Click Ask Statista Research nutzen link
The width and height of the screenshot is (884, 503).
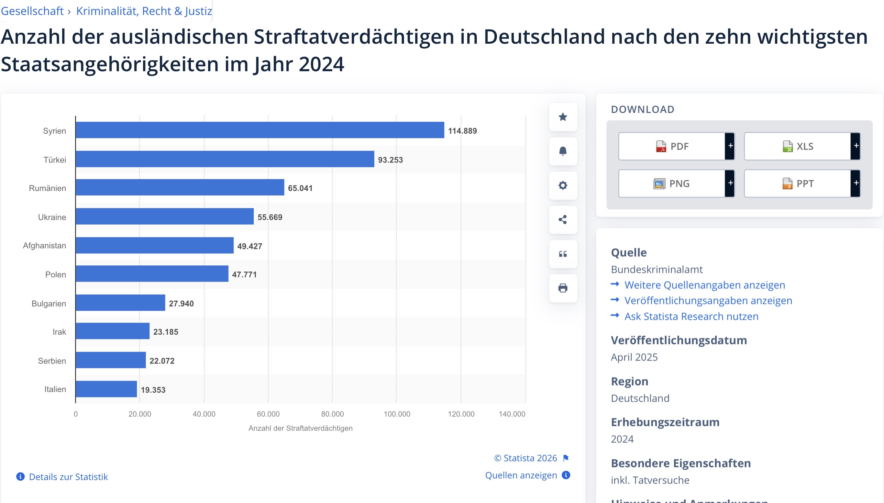[x=691, y=317]
